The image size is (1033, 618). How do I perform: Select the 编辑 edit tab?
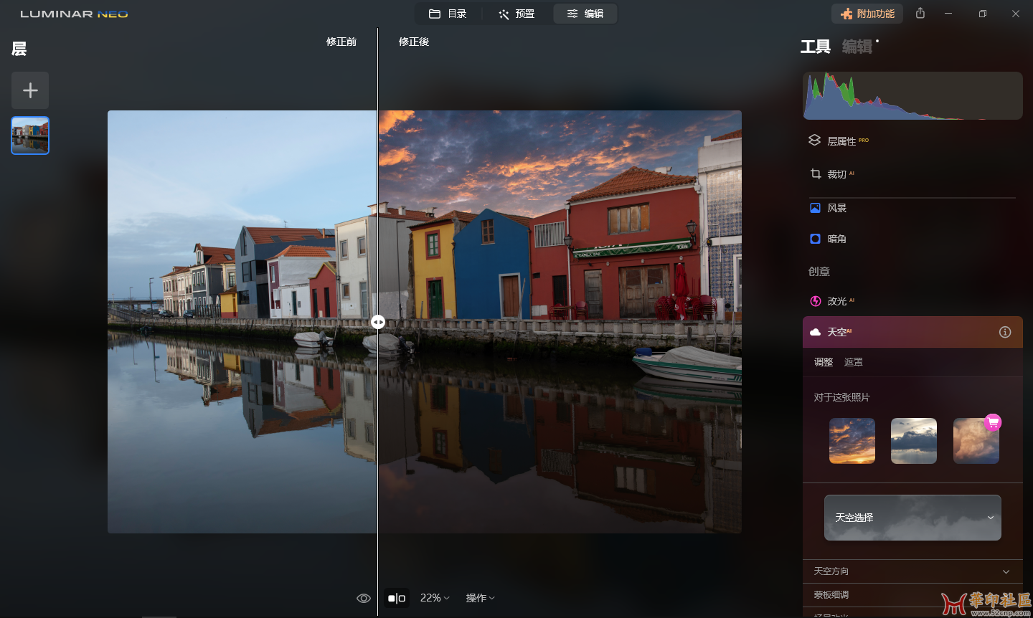[x=585, y=14]
